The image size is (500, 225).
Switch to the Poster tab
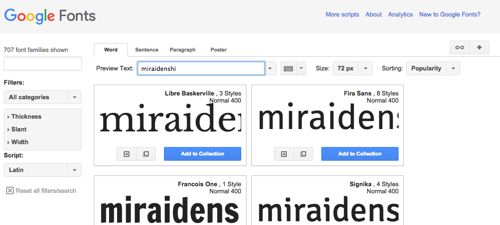[218, 50]
